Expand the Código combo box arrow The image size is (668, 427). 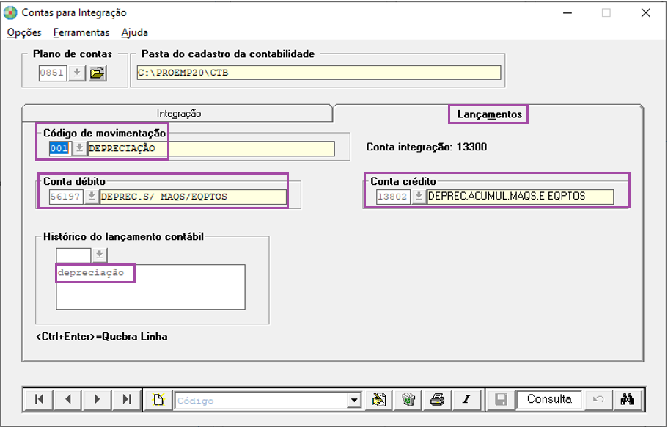[x=354, y=401]
